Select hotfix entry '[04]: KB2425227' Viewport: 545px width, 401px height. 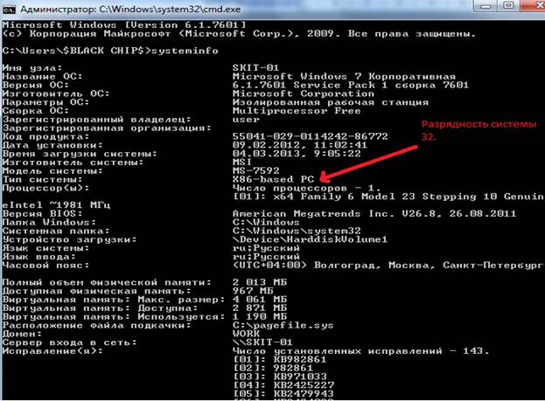(283, 385)
